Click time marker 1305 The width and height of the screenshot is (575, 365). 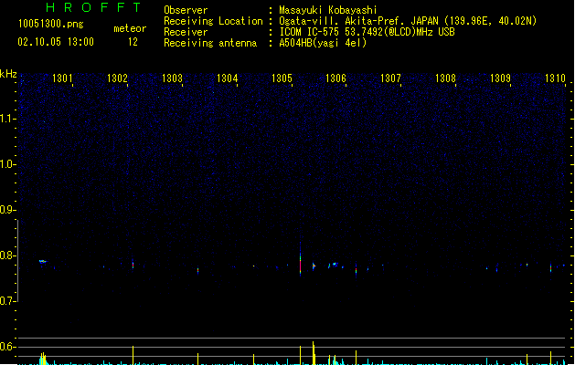point(282,78)
